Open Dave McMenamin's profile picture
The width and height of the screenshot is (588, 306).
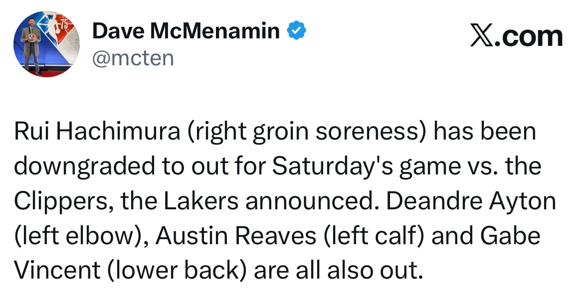46,44
